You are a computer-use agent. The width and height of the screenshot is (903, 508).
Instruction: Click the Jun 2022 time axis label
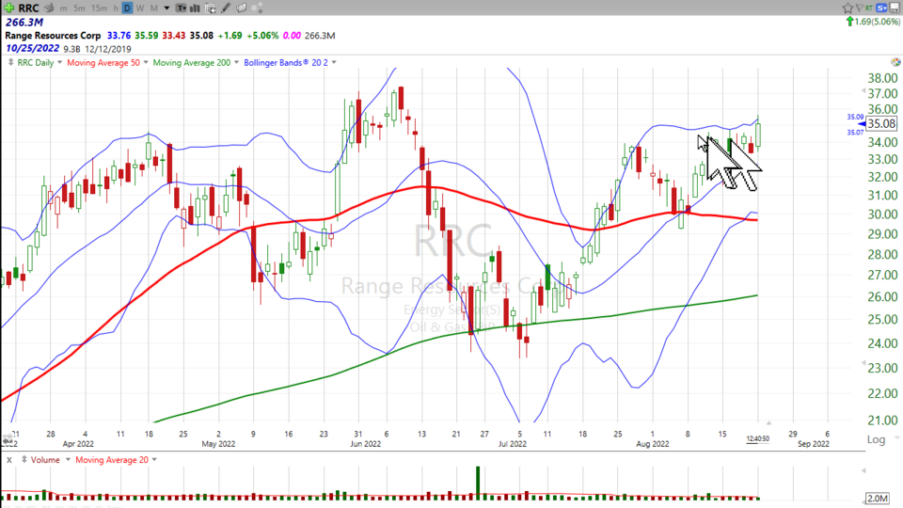click(366, 444)
